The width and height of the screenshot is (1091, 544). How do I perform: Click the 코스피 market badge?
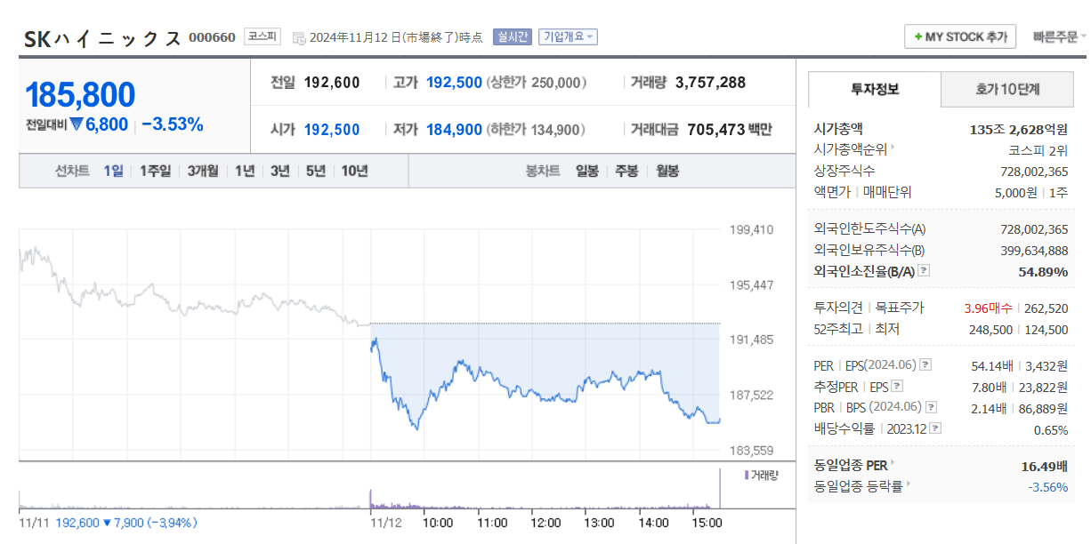tap(262, 36)
